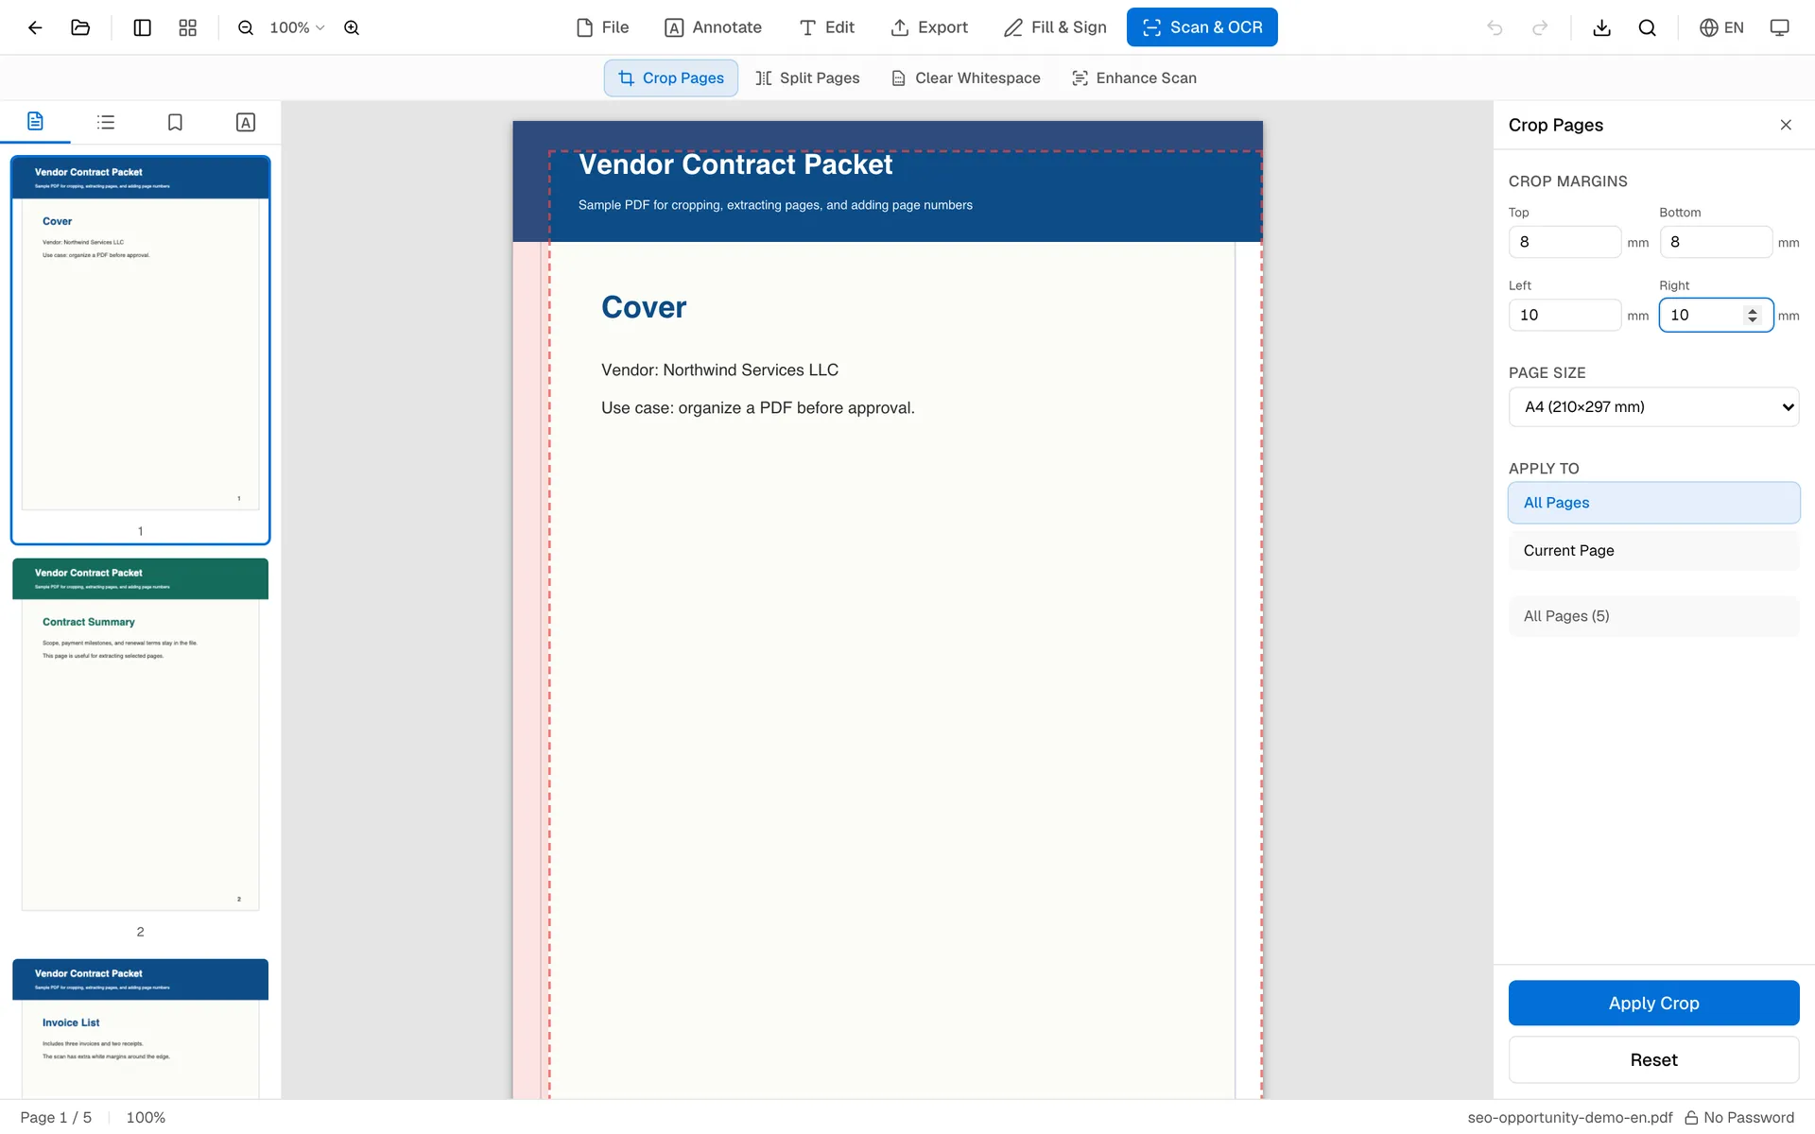Click the No Password lock status
This screenshot has height=1134, width=1815.
(x=1739, y=1117)
